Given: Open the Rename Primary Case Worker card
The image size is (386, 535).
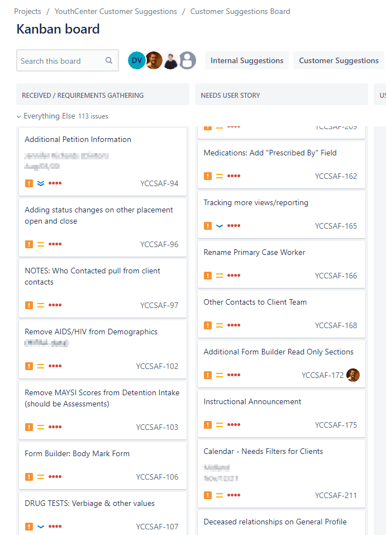Looking at the screenshot, I should pos(254,253).
